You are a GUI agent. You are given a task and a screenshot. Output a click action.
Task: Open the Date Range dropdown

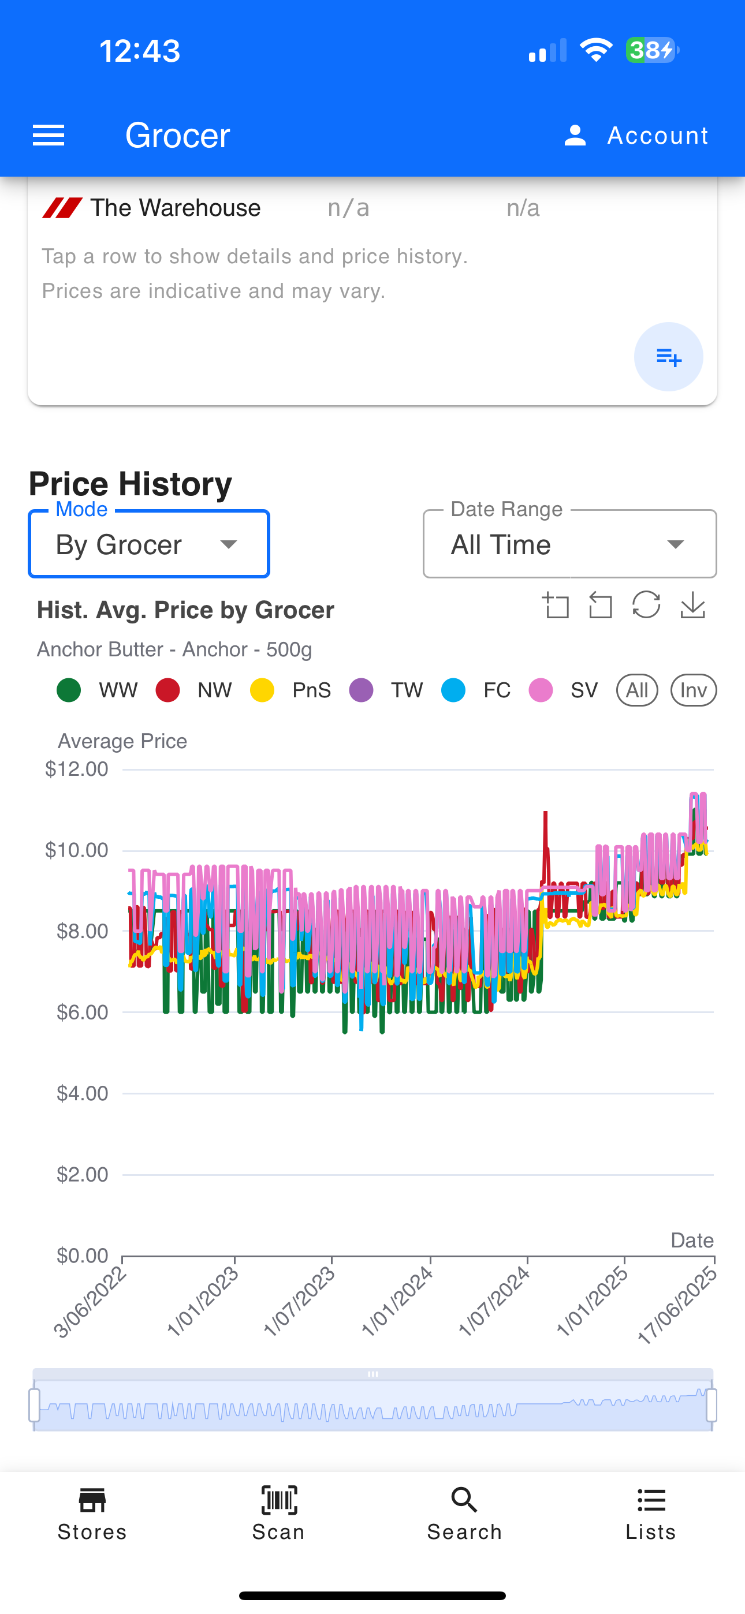pos(569,544)
